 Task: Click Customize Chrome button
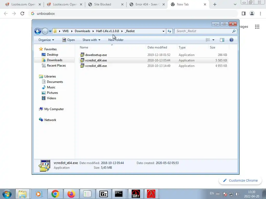240,181
